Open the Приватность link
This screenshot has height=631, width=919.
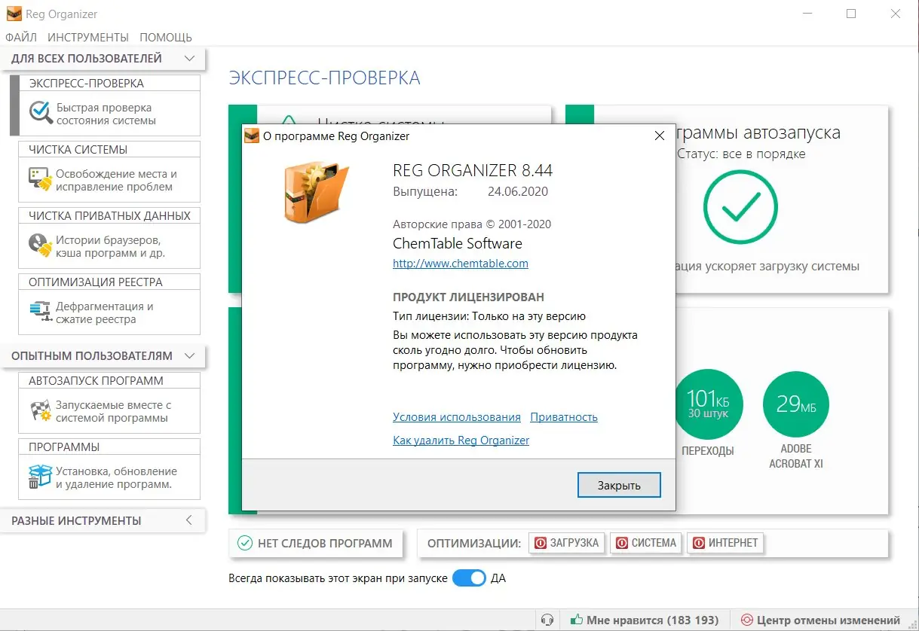pos(564,417)
